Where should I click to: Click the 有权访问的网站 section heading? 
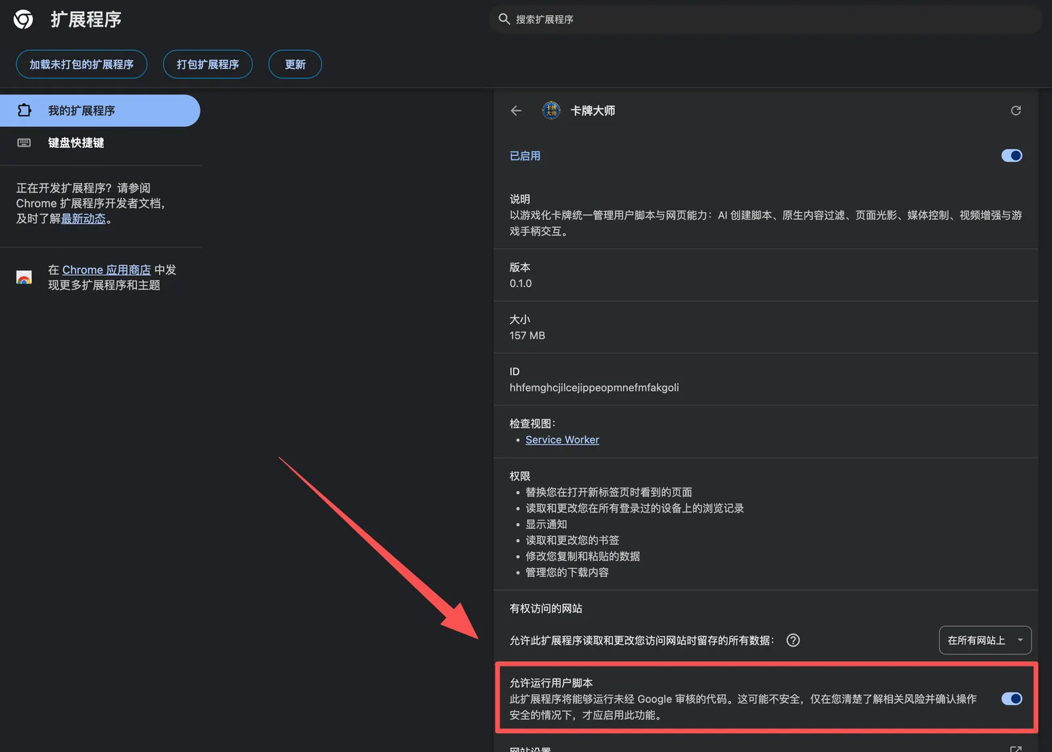[x=546, y=609]
